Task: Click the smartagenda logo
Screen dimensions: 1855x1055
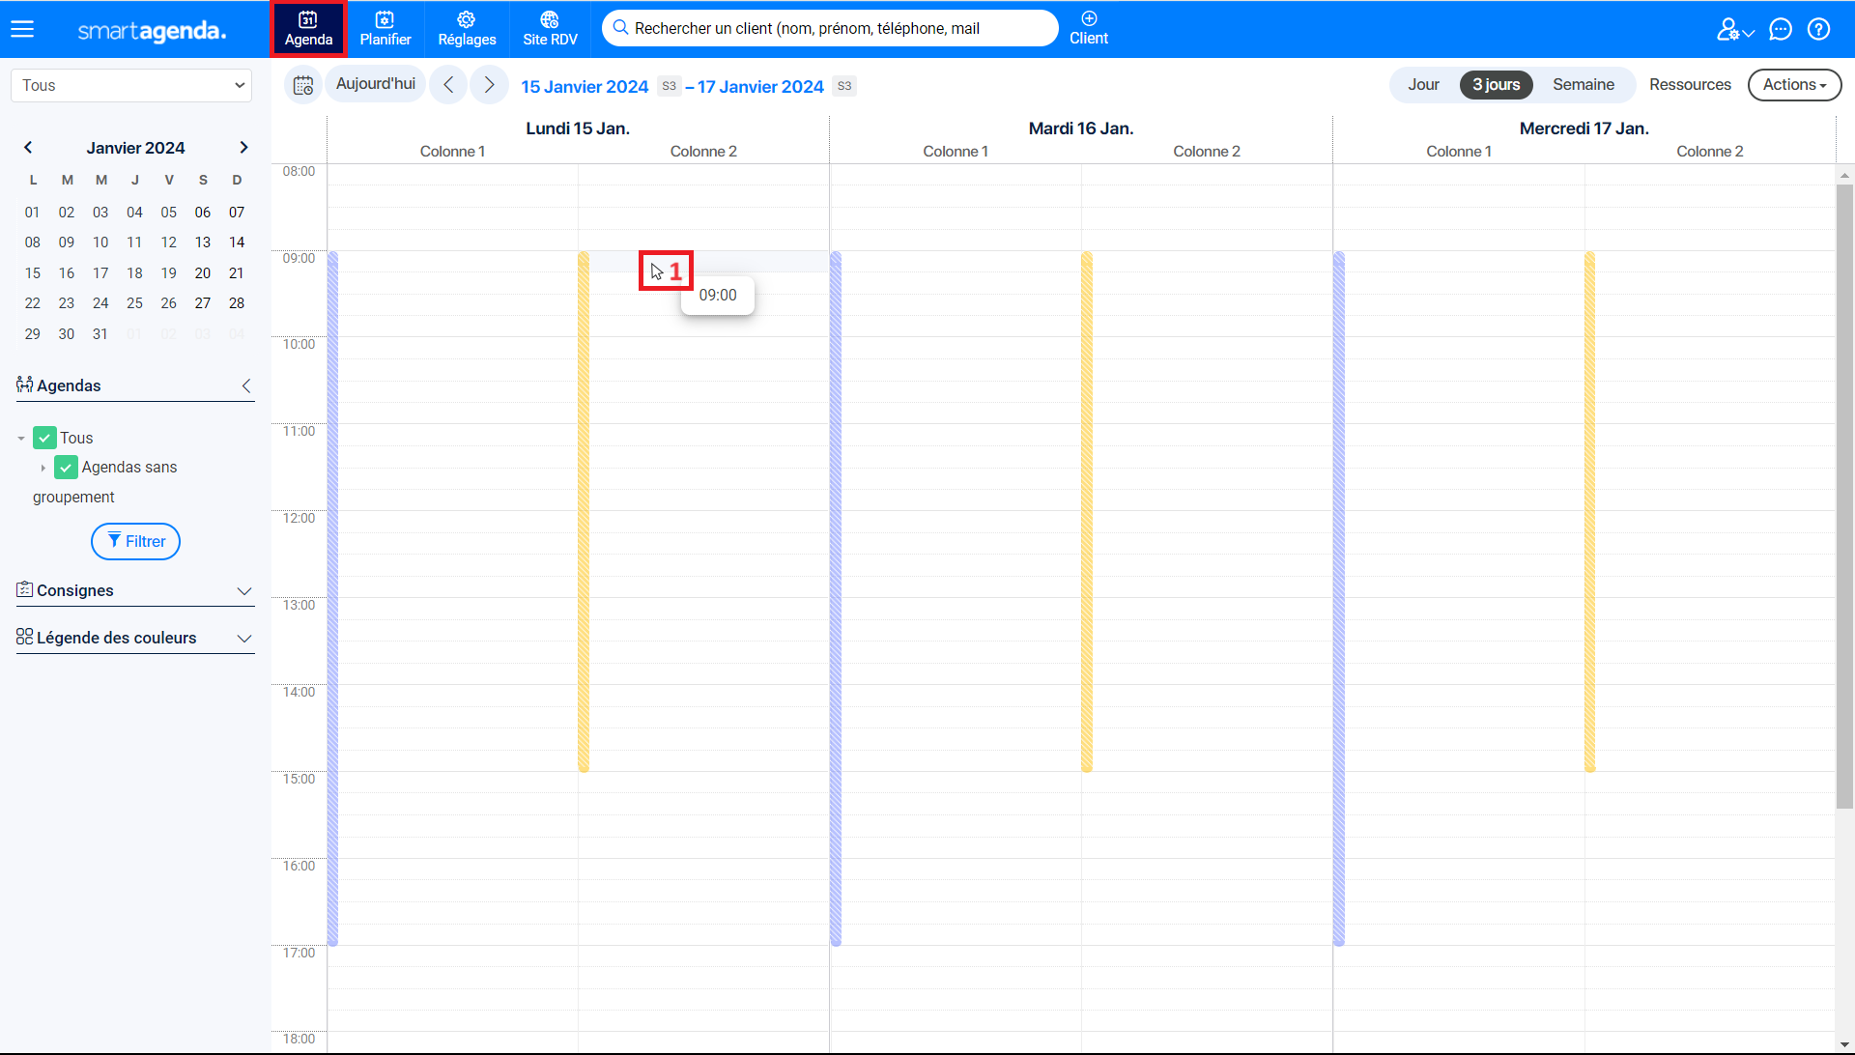Action: tap(152, 30)
